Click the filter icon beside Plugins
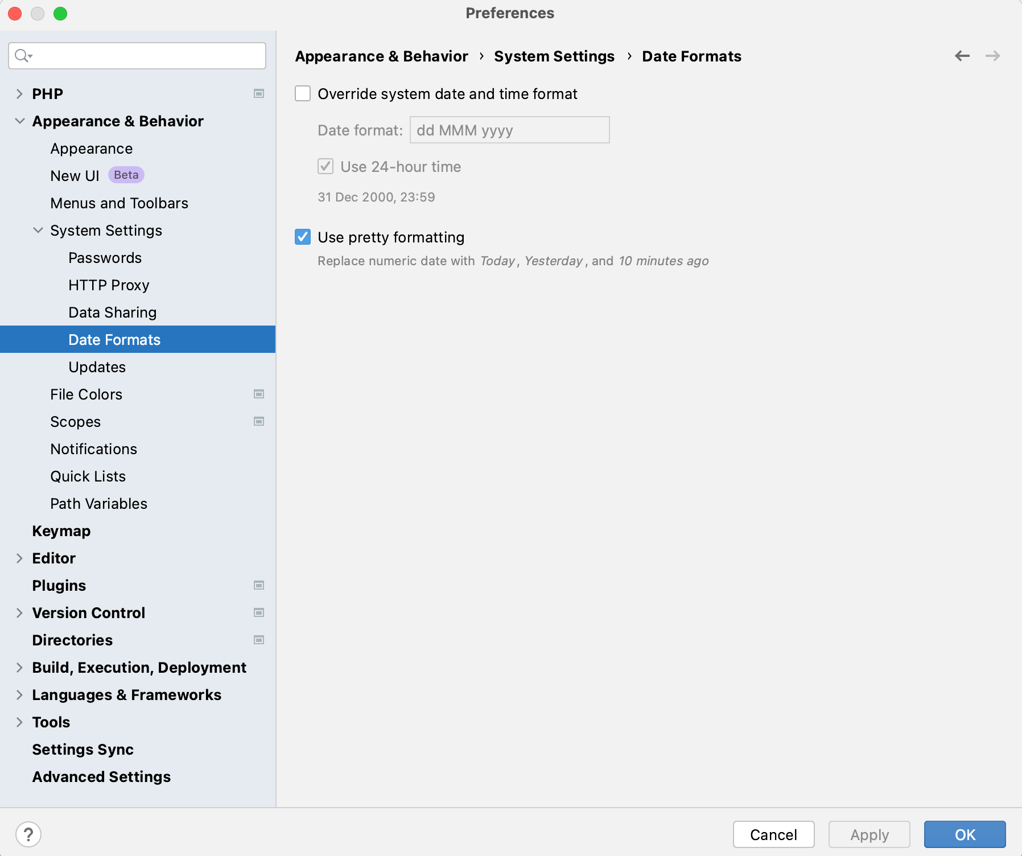The image size is (1022, 856). [x=259, y=585]
